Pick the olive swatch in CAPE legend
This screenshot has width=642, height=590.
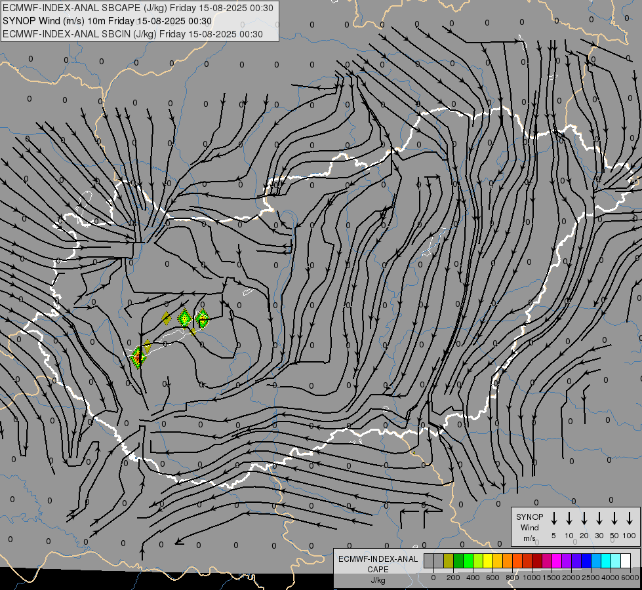click(449, 561)
